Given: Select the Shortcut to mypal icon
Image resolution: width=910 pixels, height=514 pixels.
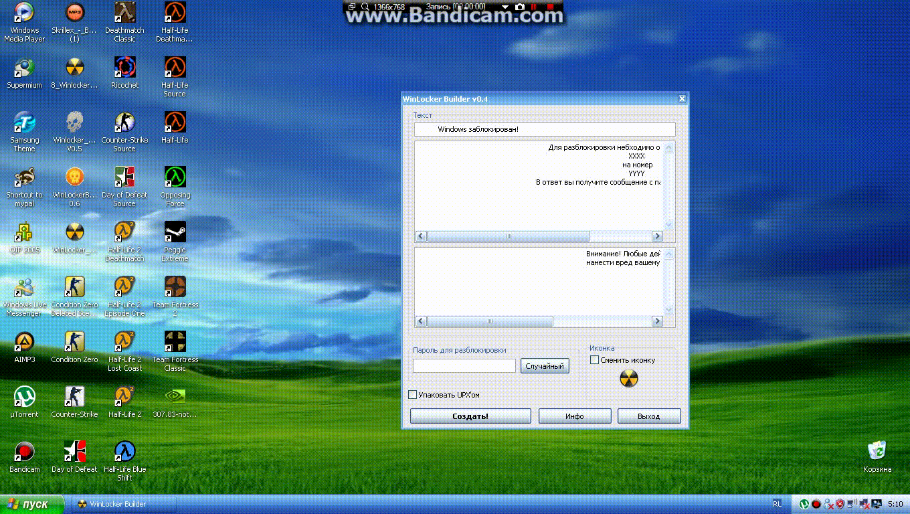Looking at the screenshot, I should [25, 187].
